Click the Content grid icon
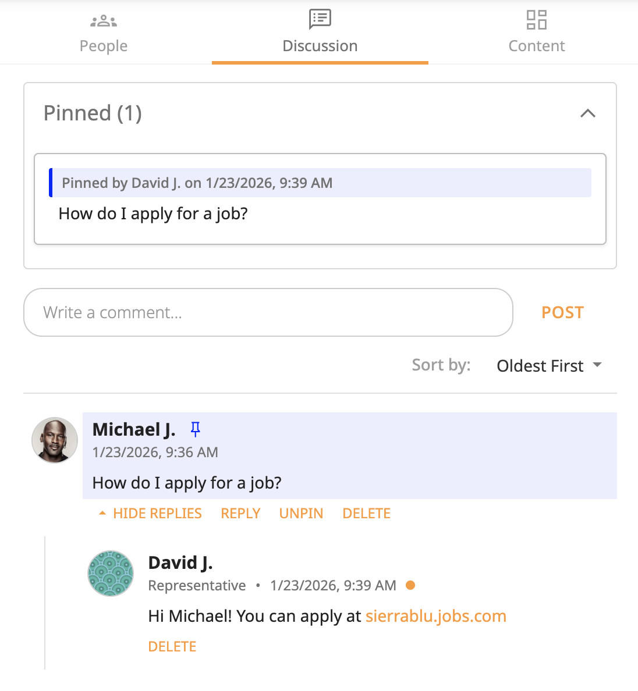 tap(536, 20)
